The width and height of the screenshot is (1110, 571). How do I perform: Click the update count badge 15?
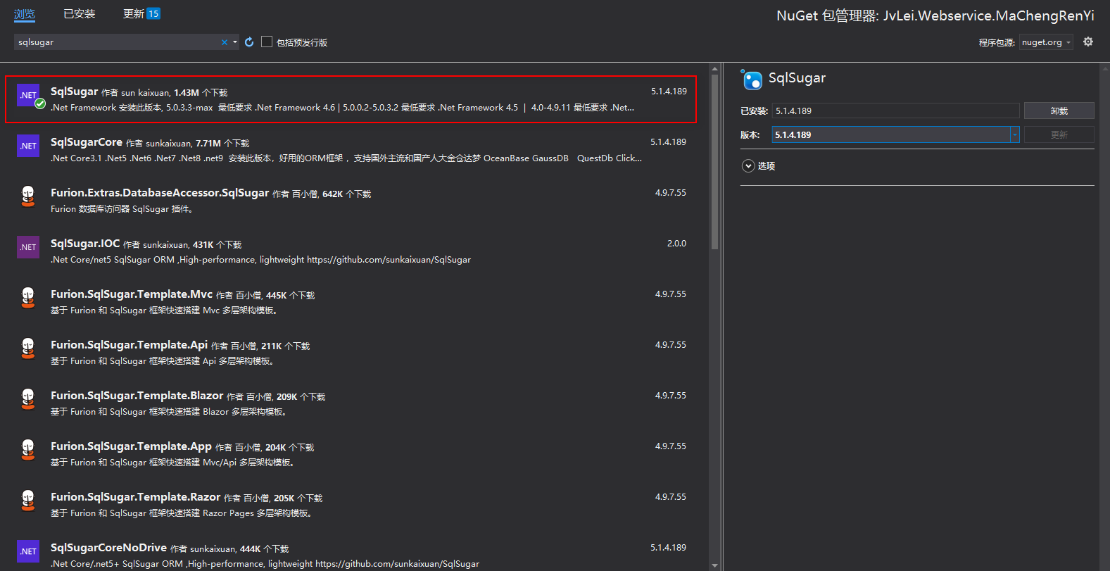click(153, 13)
